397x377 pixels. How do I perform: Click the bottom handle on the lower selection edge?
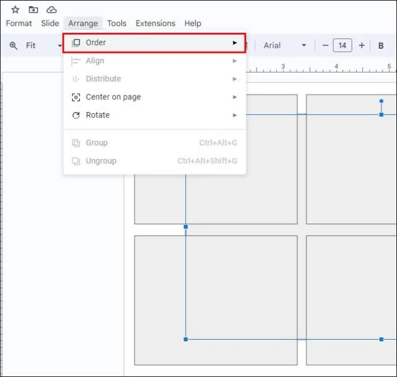coord(381,339)
